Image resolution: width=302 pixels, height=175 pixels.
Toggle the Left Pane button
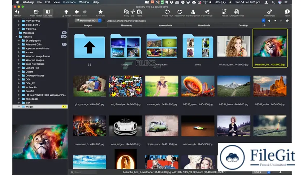(48, 13)
